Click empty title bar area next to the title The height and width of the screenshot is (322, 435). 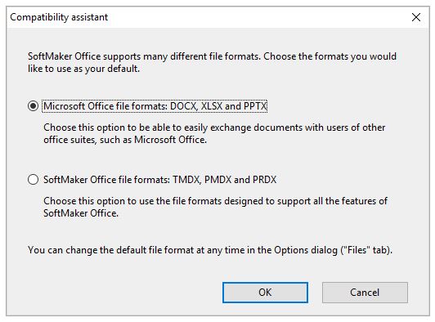pos(249,17)
